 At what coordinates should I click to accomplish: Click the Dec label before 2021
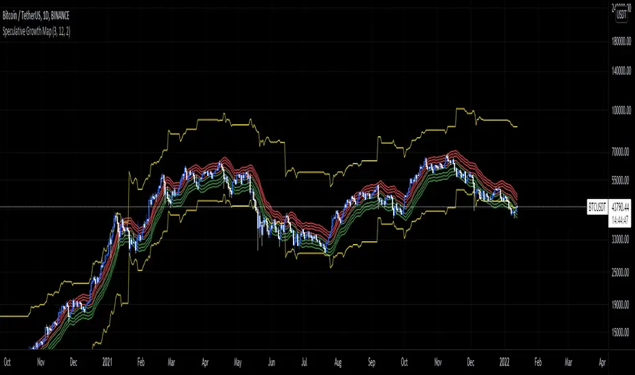[74, 362]
